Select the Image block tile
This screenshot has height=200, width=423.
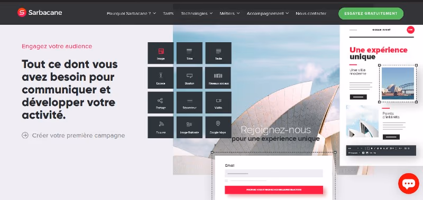pos(161,53)
